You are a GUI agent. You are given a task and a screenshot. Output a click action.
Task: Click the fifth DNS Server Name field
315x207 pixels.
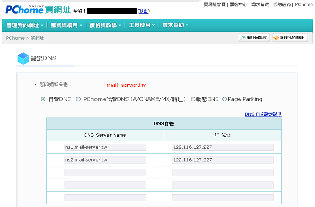click(105, 198)
